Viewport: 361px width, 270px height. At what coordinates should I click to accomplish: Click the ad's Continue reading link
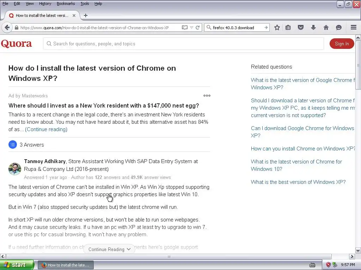46,129
